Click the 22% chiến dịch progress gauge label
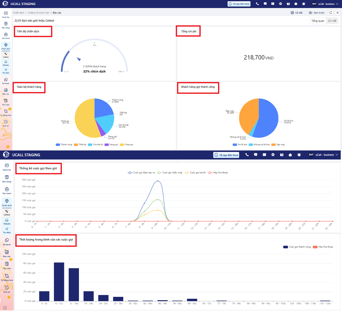Screen dimensions: 342x318 pyautogui.click(x=94, y=71)
